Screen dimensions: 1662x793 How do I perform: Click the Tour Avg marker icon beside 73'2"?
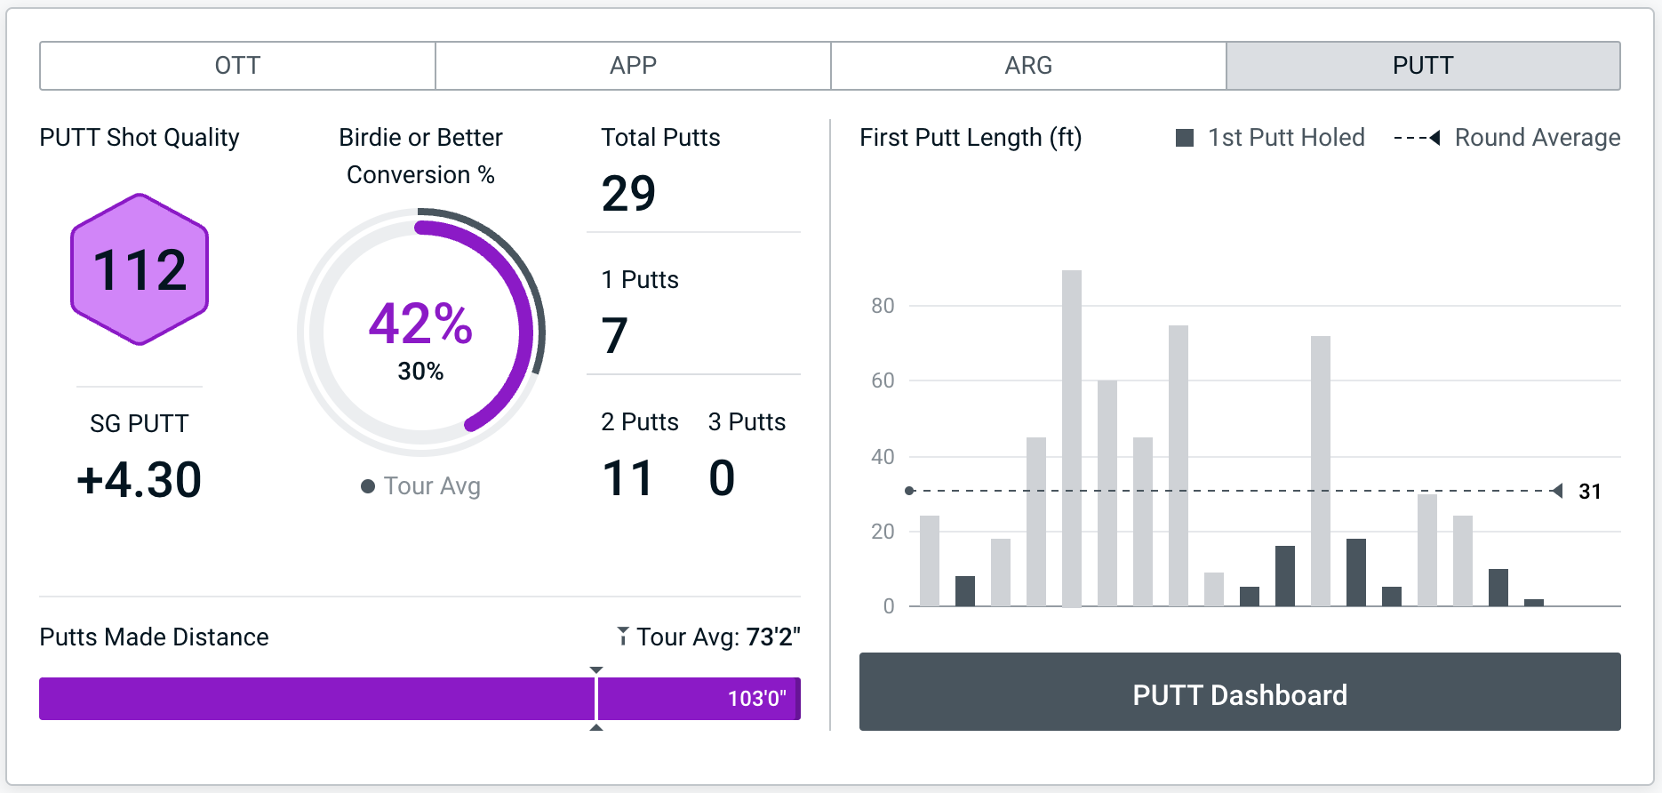pos(623,636)
